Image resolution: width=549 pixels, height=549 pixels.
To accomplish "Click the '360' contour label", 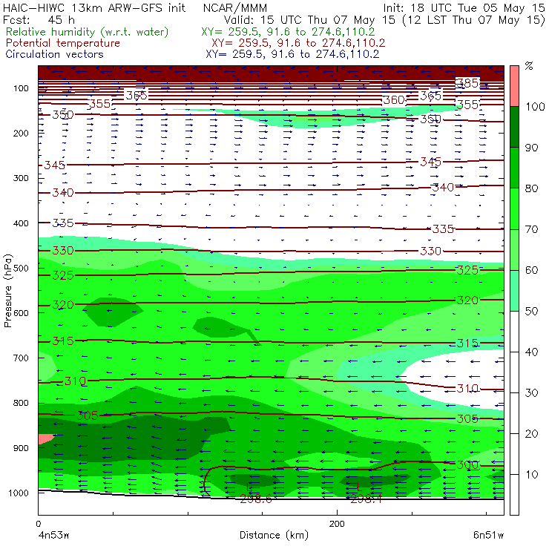I will (394, 100).
